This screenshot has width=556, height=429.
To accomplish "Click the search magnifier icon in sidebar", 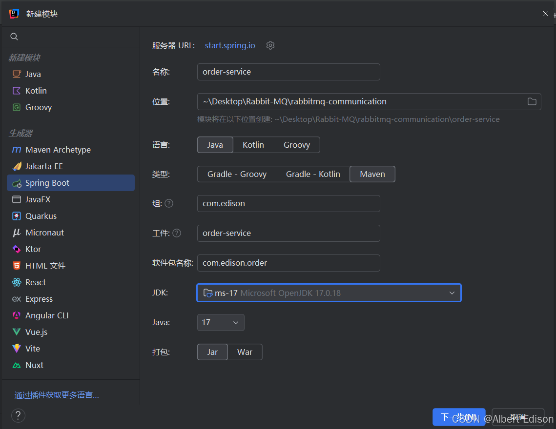I will pyautogui.click(x=14, y=37).
